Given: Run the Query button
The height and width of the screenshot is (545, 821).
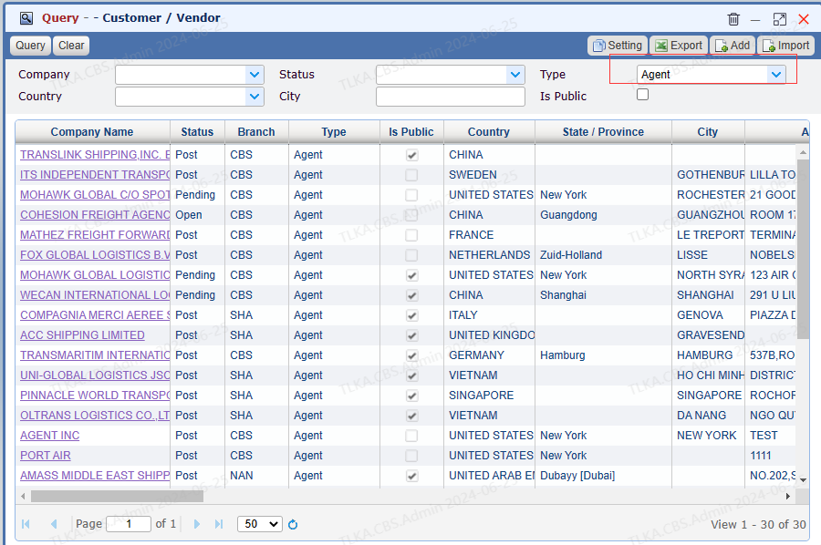Looking at the screenshot, I should 30,46.
